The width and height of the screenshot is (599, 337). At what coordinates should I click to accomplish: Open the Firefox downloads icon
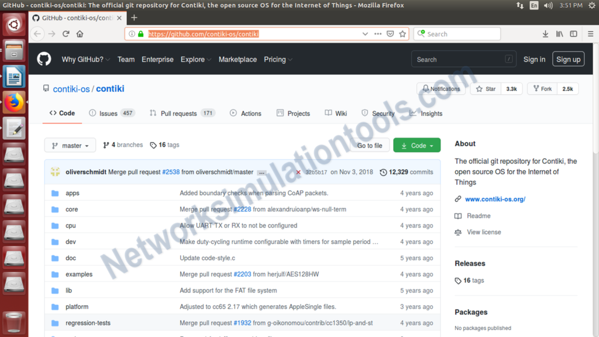tap(545, 34)
